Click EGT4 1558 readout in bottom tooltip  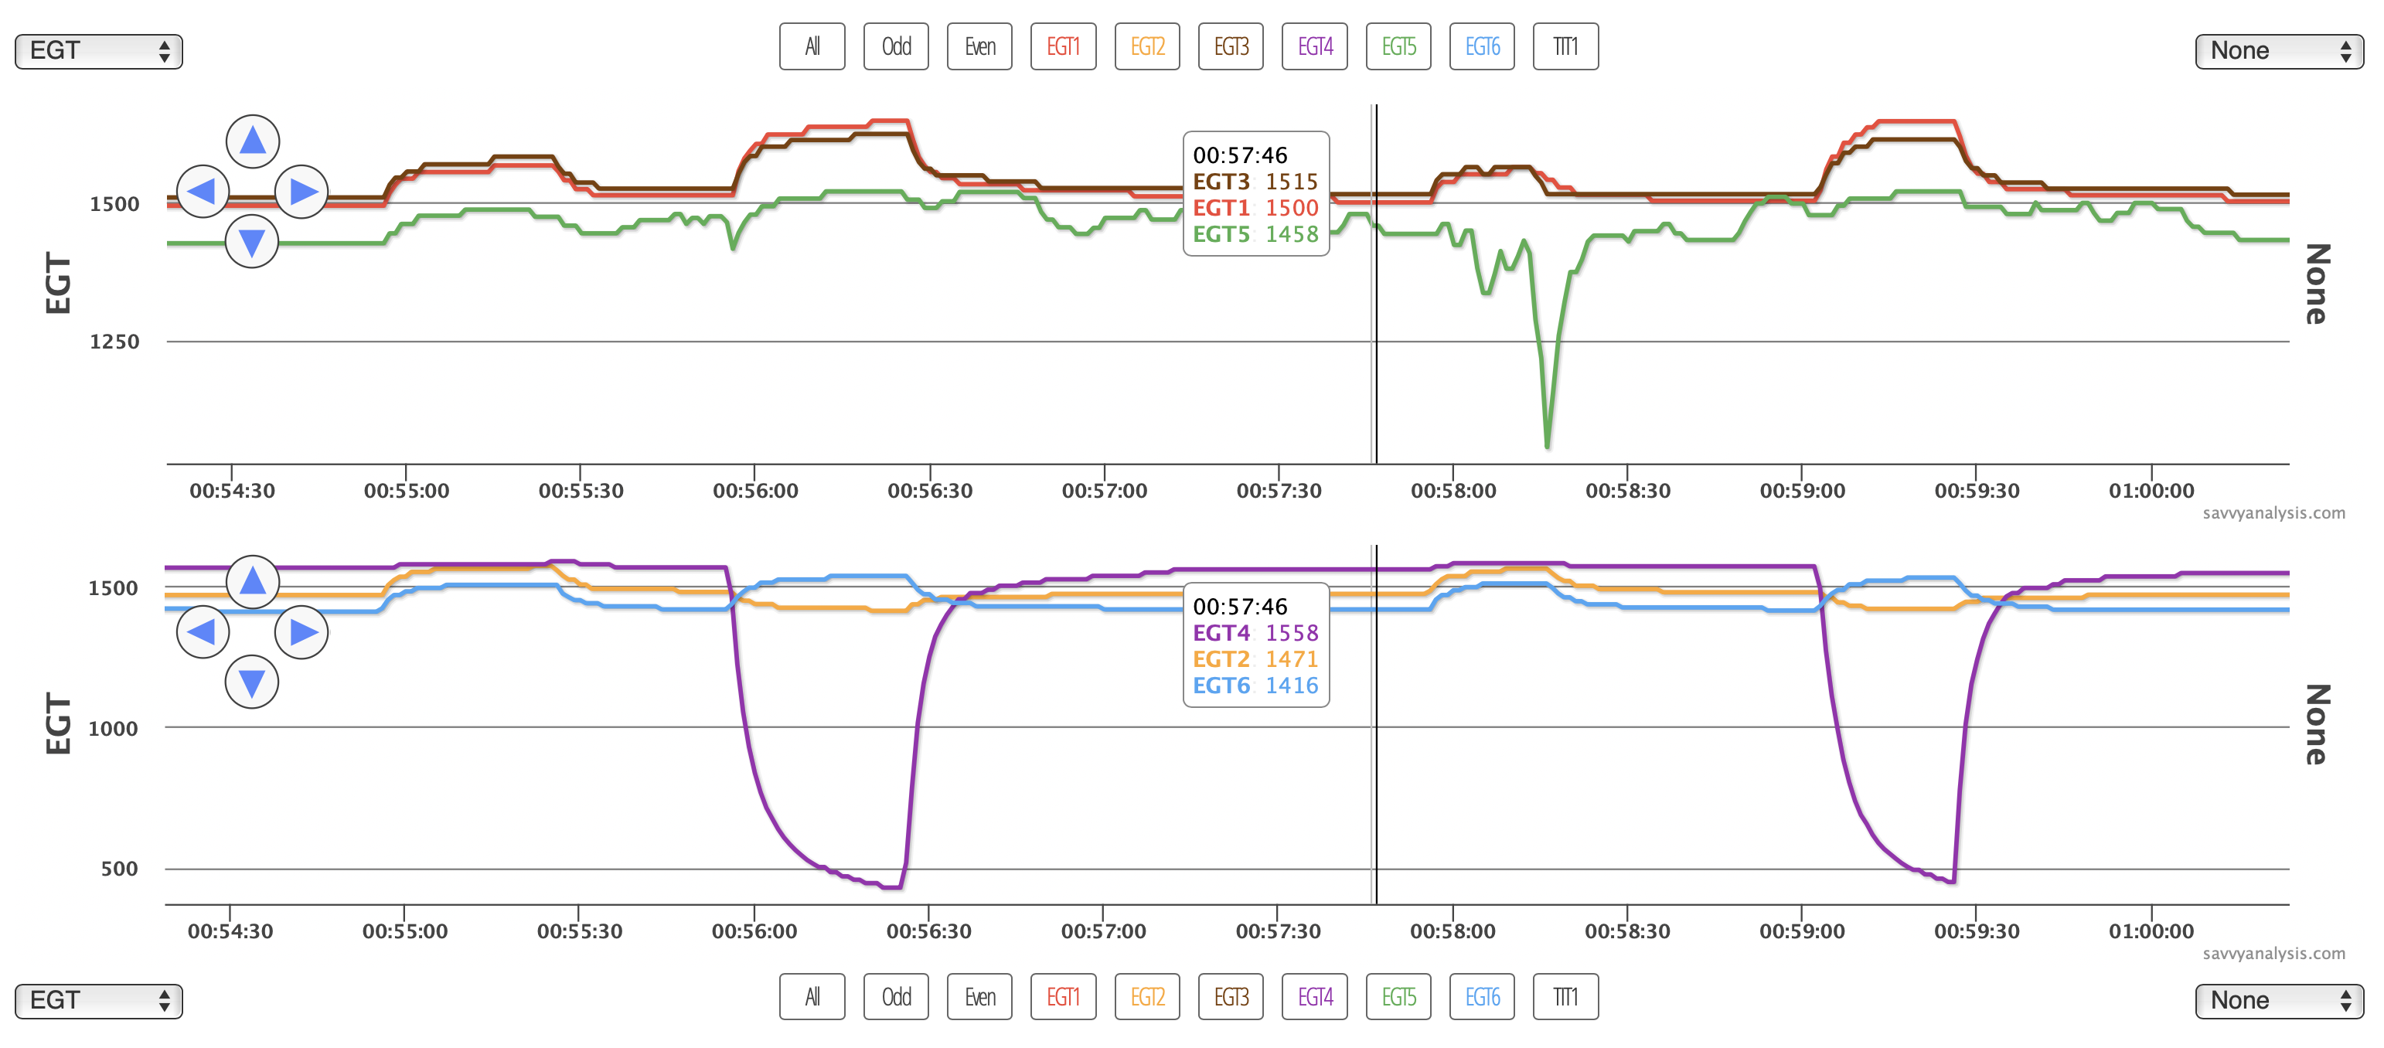(x=1255, y=633)
